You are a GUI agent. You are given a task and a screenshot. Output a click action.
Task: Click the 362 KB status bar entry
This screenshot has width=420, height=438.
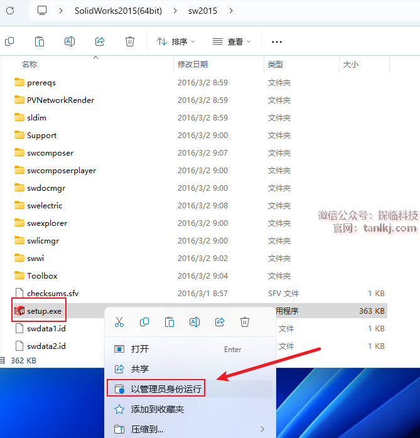coord(23,361)
